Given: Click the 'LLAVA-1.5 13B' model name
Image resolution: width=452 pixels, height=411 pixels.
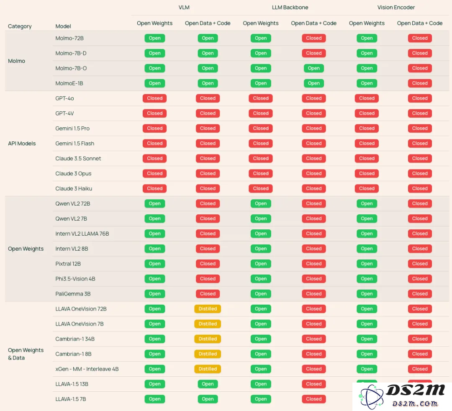Looking at the screenshot, I should click(x=72, y=384).
